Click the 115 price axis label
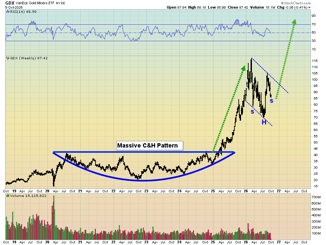The image size is (326, 245). [x=314, y=61]
